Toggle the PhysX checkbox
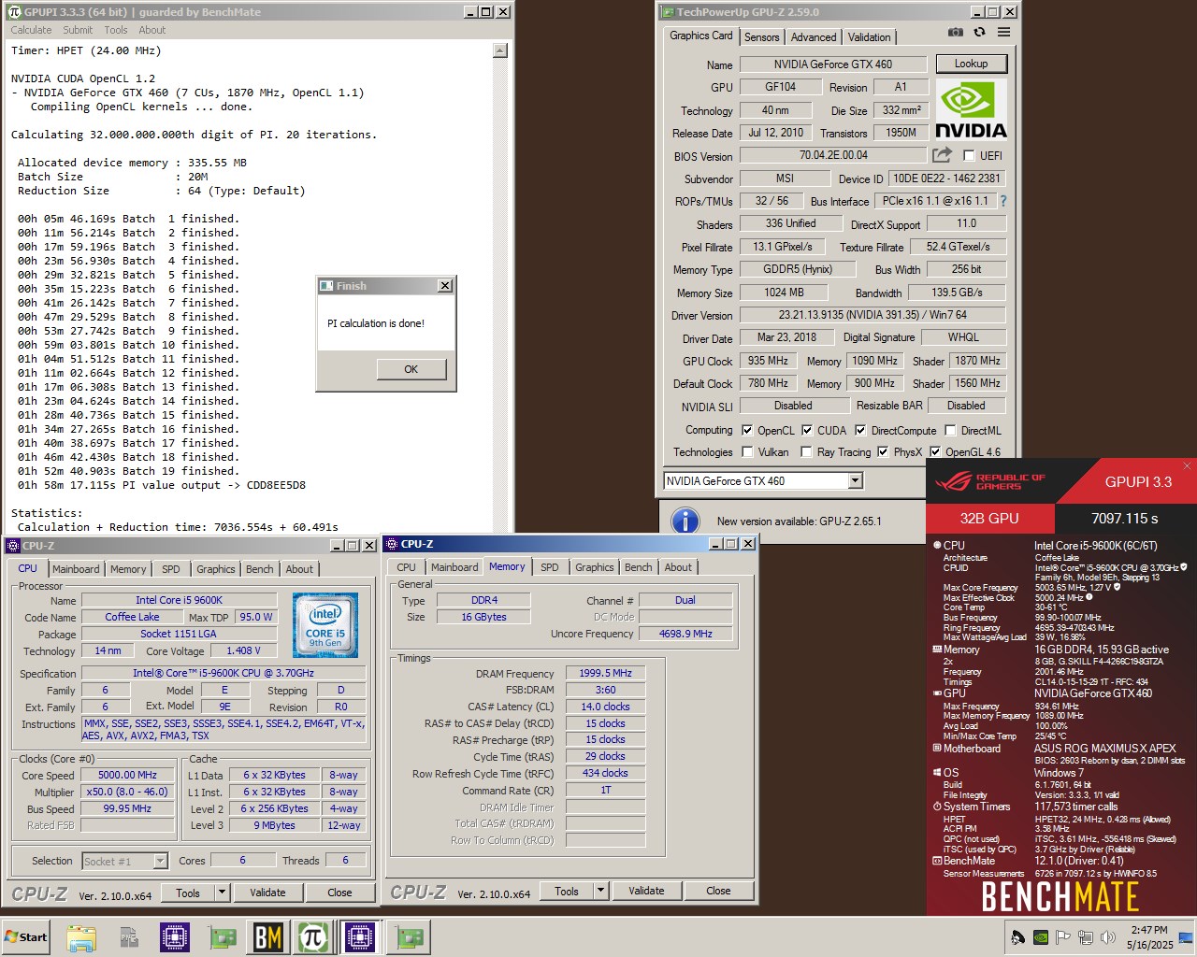The height and width of the screenshot is (957, 1197). 883,452
